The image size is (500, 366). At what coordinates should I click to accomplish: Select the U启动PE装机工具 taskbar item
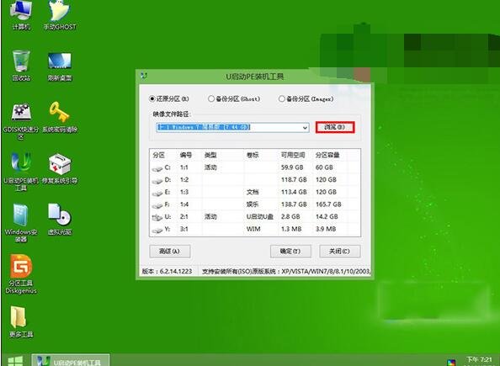pos(71,360)
